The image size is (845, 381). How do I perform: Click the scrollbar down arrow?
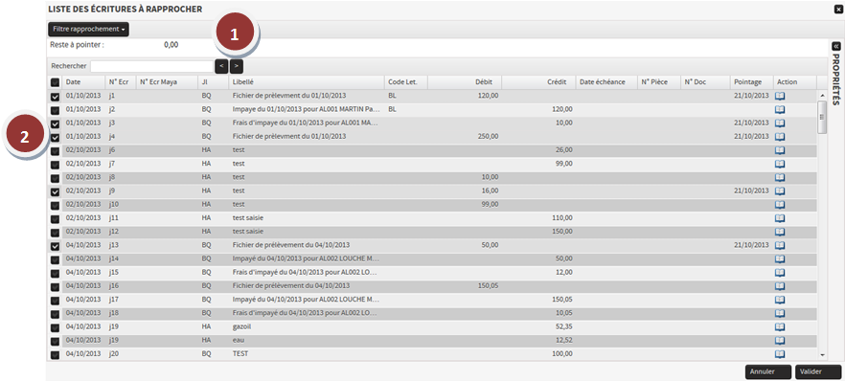point(822,355)
